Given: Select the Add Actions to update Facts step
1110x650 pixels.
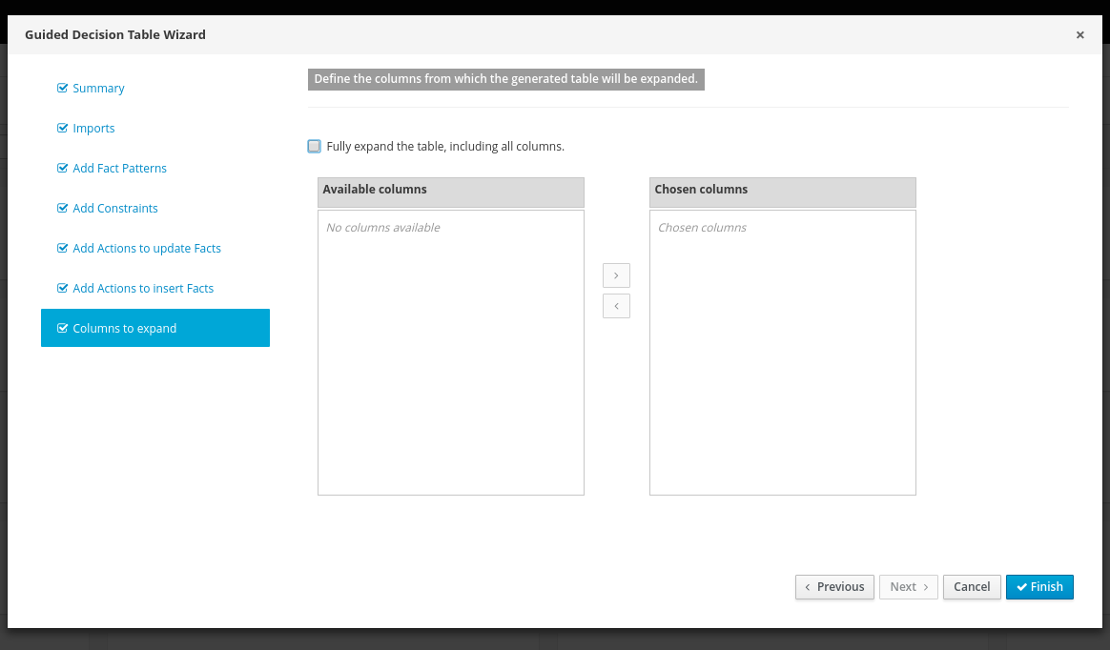Looking at the screenshot, I should tap(147, 249).
